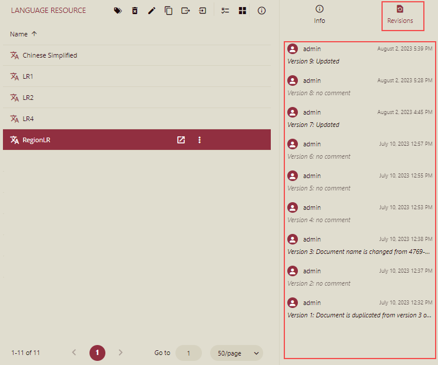Open RegionLR in a new window
Screen dimensions: 438x365
pos(181,140)
